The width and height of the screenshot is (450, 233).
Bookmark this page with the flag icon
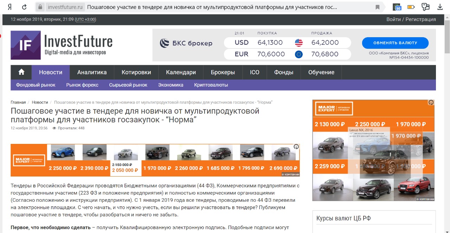pos(378,7)
